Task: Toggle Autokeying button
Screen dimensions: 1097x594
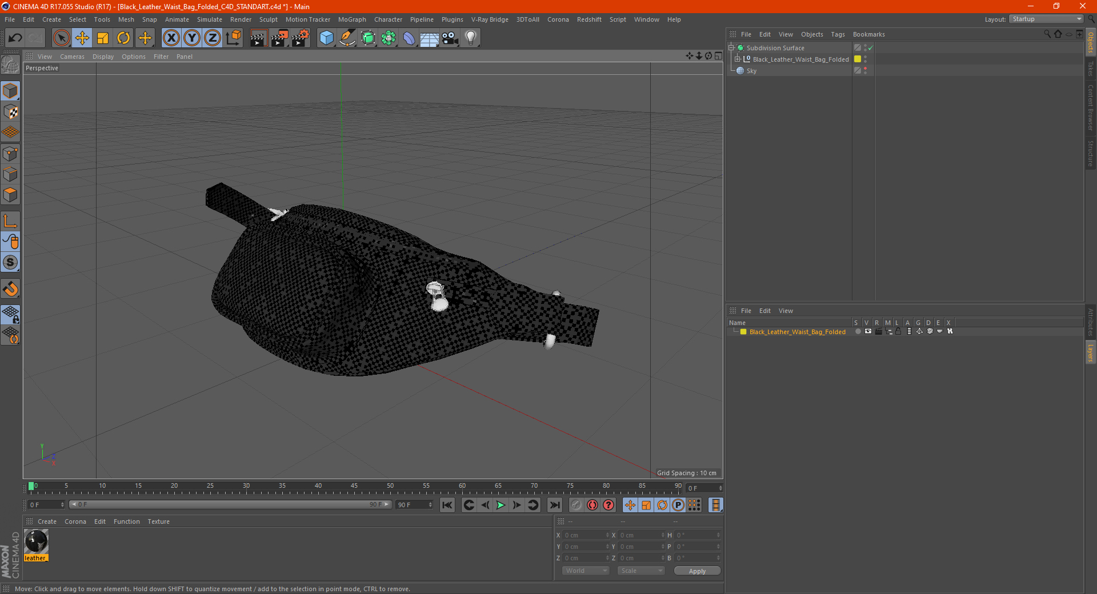Action: (592, 505)
